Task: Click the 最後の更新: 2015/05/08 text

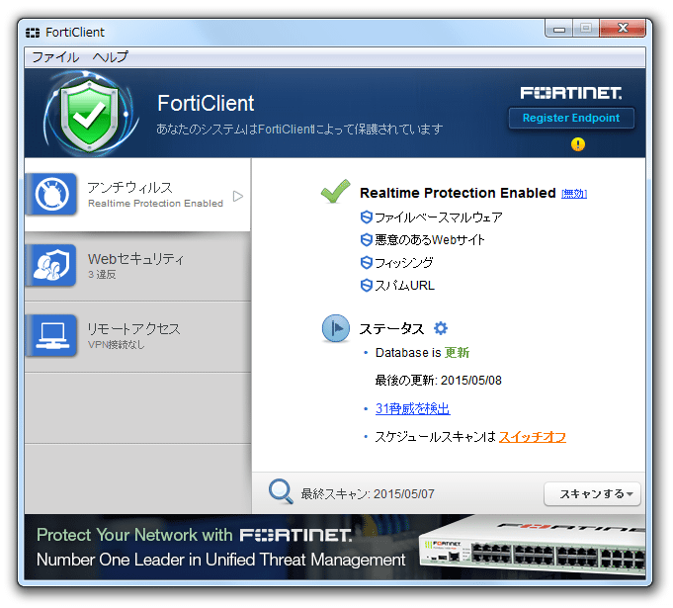Action: (438, 381)
